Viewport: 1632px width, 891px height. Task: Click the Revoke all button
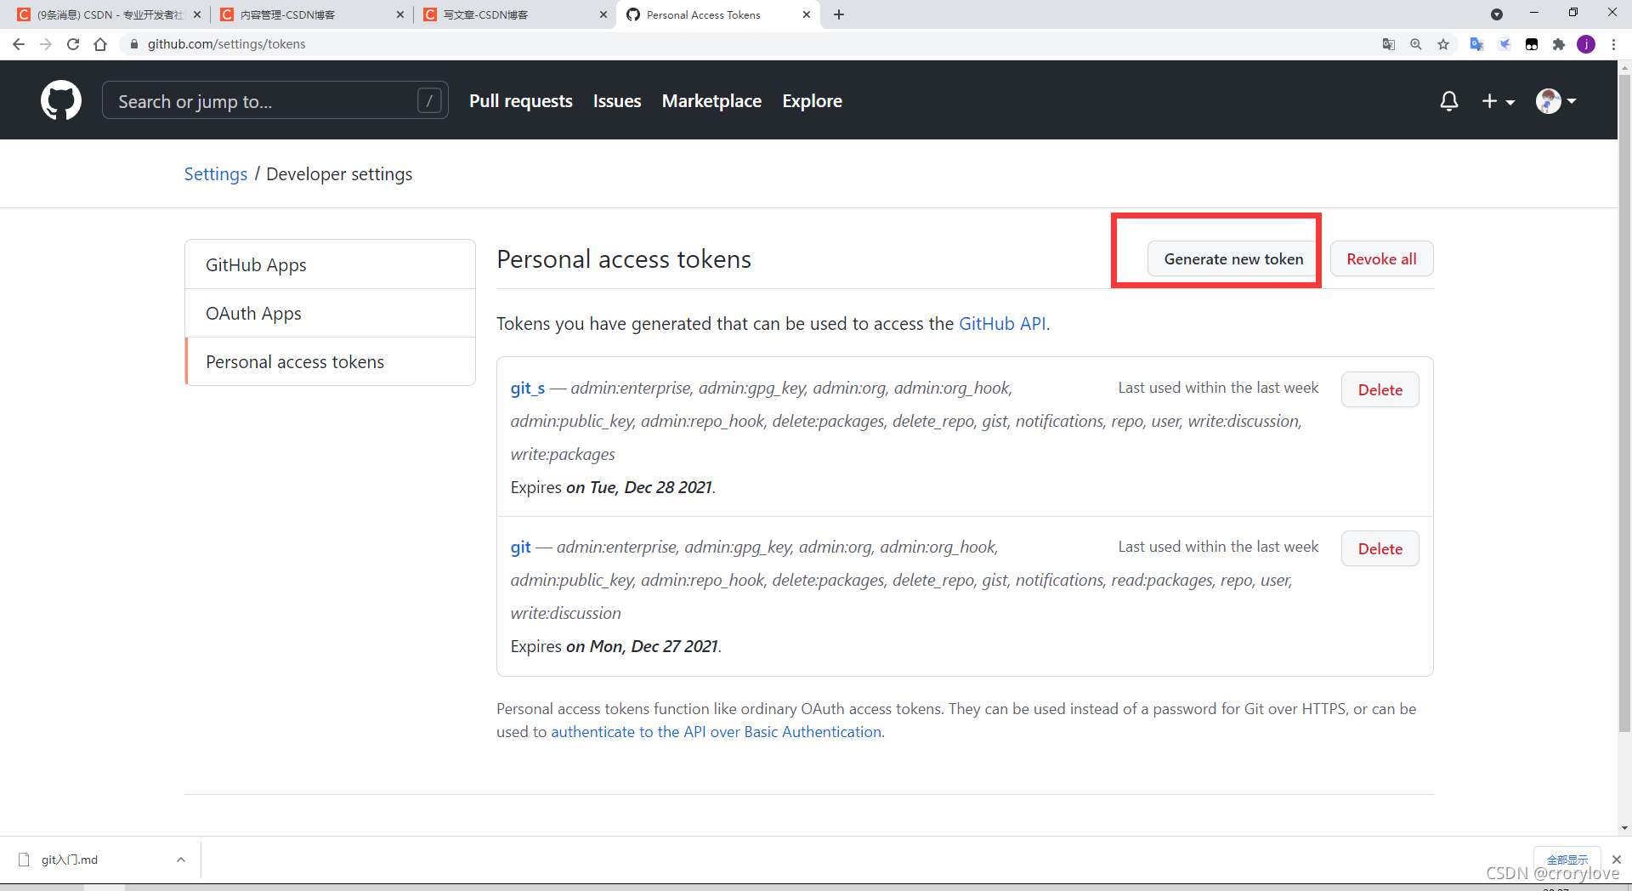pyautogui.click(x=1381, y=259)
